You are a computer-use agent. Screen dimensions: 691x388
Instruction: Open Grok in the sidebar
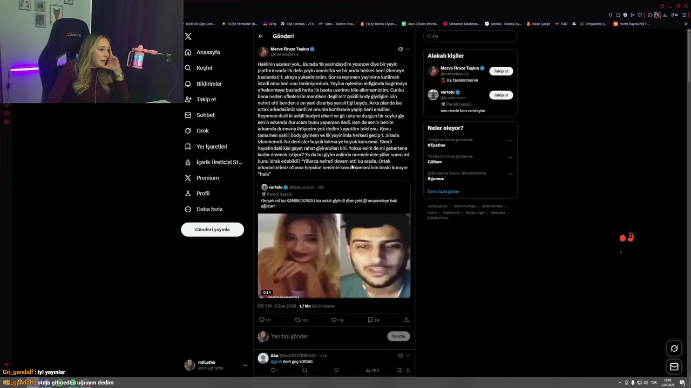(x=197, y=131)
